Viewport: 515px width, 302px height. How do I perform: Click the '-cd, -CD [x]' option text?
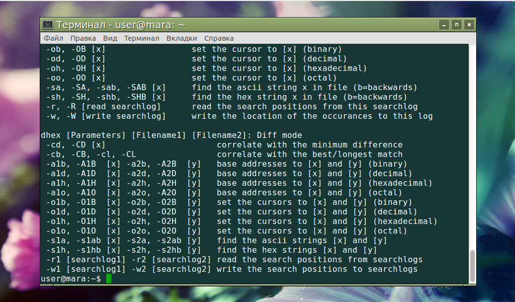pos(76,144)
